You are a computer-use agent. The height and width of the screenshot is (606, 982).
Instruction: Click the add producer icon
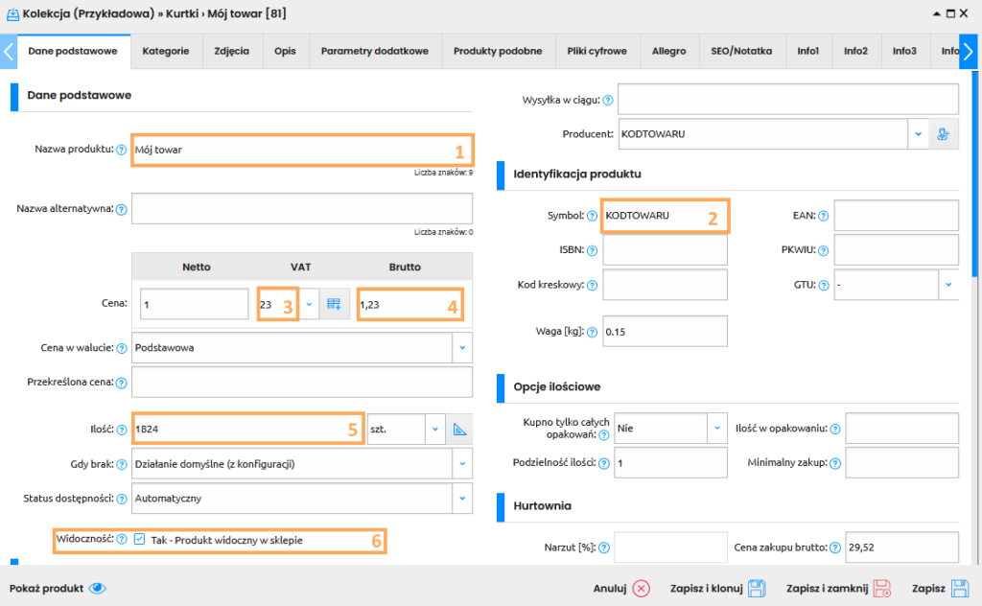(x=945, y=134)
